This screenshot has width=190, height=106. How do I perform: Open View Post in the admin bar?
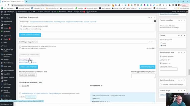47,12
